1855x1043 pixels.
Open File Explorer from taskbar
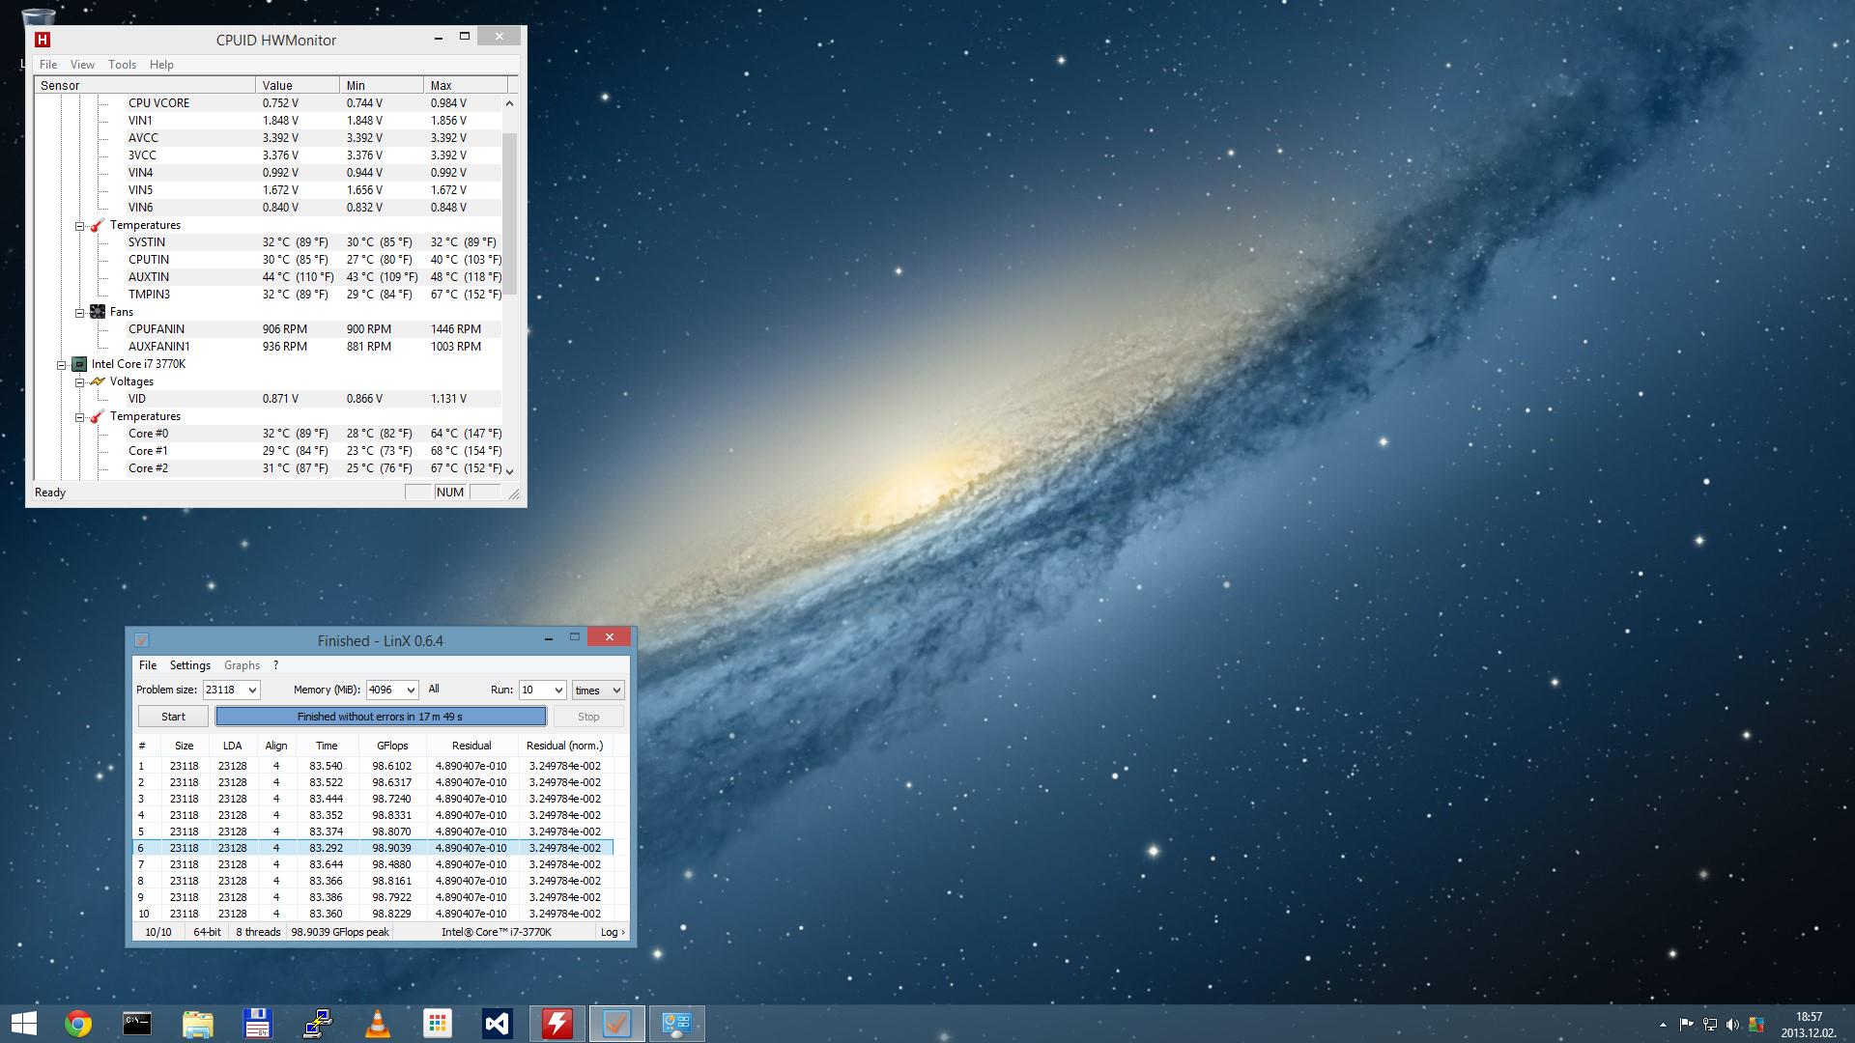(x=197, y=1024)
